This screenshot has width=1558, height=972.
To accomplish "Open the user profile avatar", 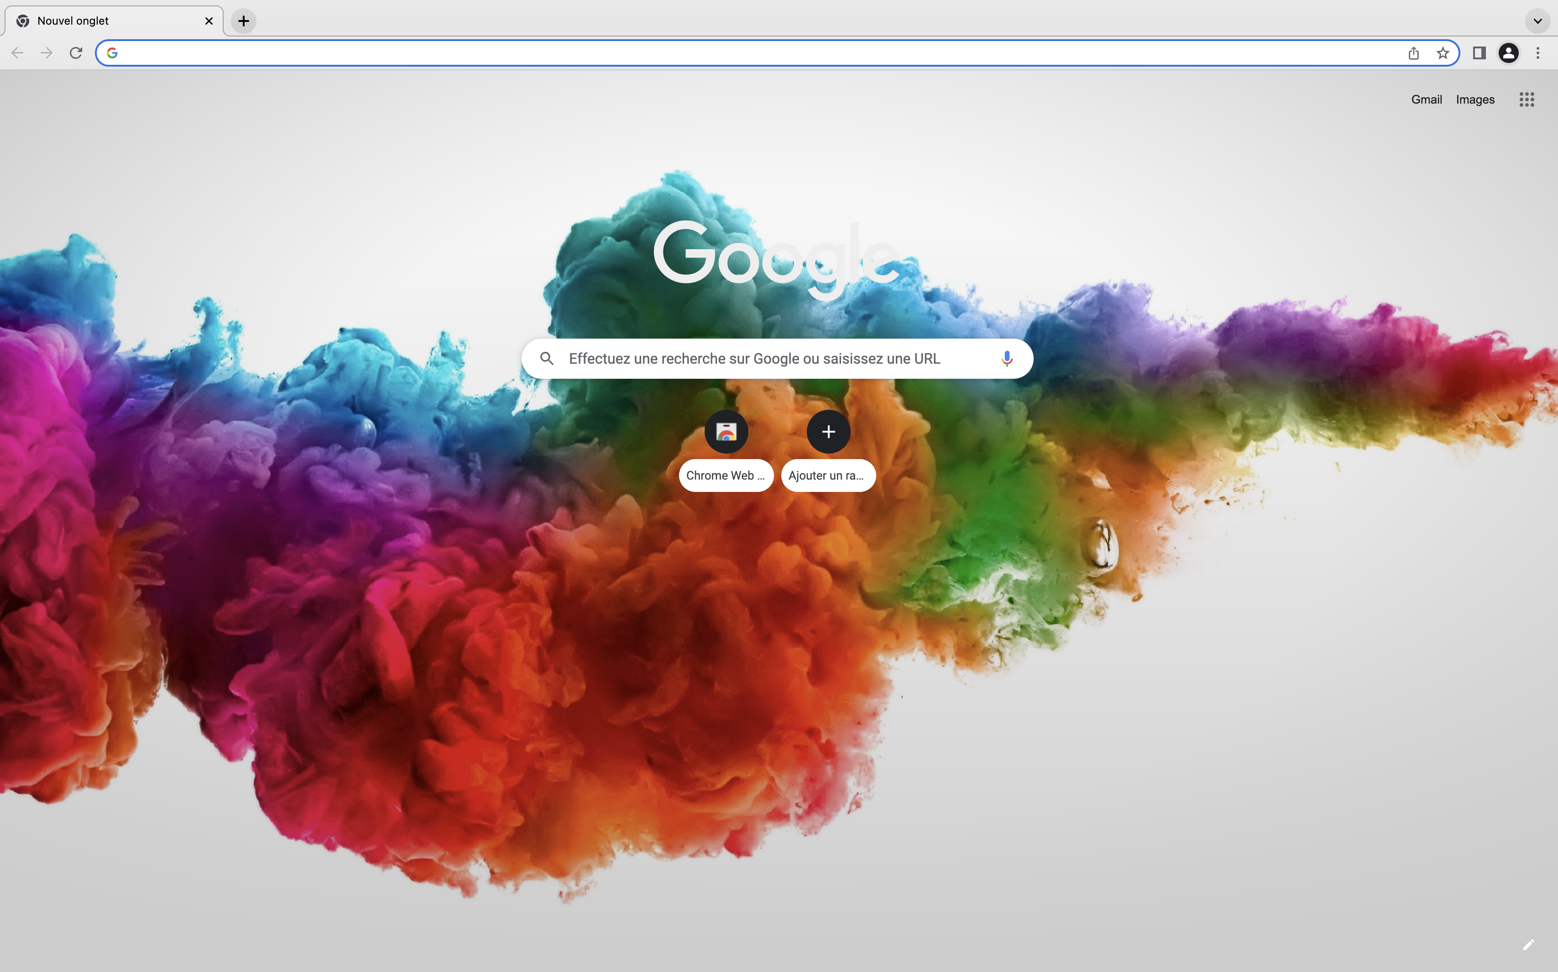I will tap(1509, 53).
